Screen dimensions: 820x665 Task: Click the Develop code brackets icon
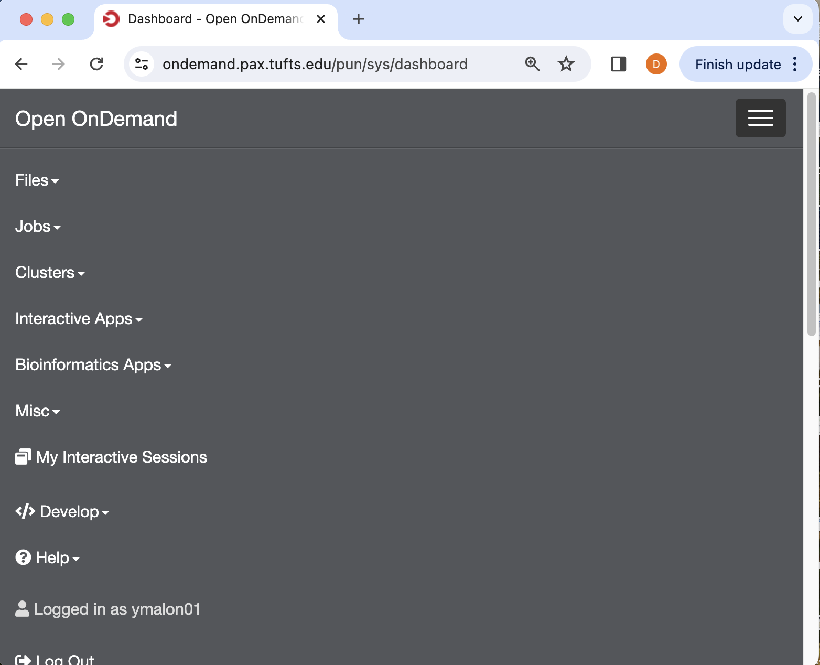pyautogui.click(x=25, y=511)
